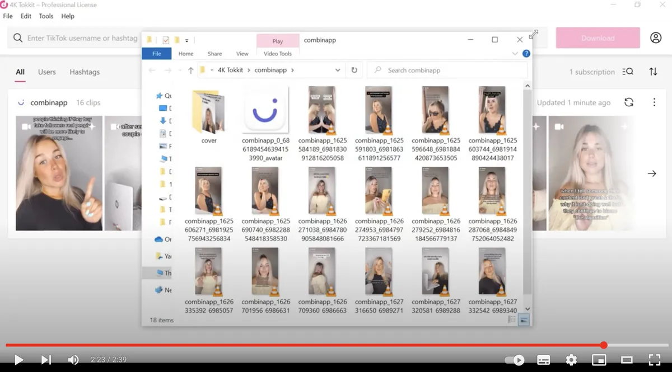Select video file ending 905848081666
Viewport: 672px width, 372px height.
(x=323, y=204)
